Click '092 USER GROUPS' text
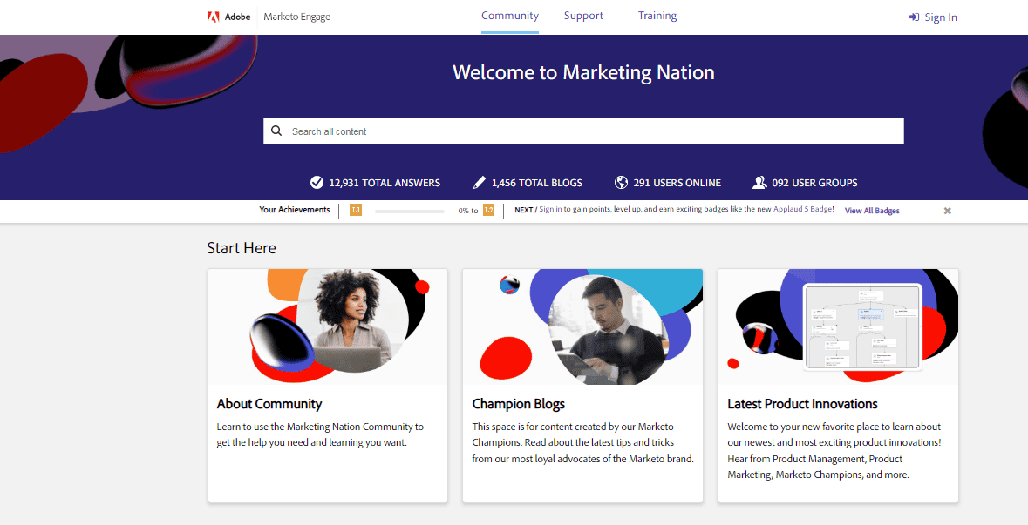The height and width of the screenshot is (525, 1028). coord(815,184)
